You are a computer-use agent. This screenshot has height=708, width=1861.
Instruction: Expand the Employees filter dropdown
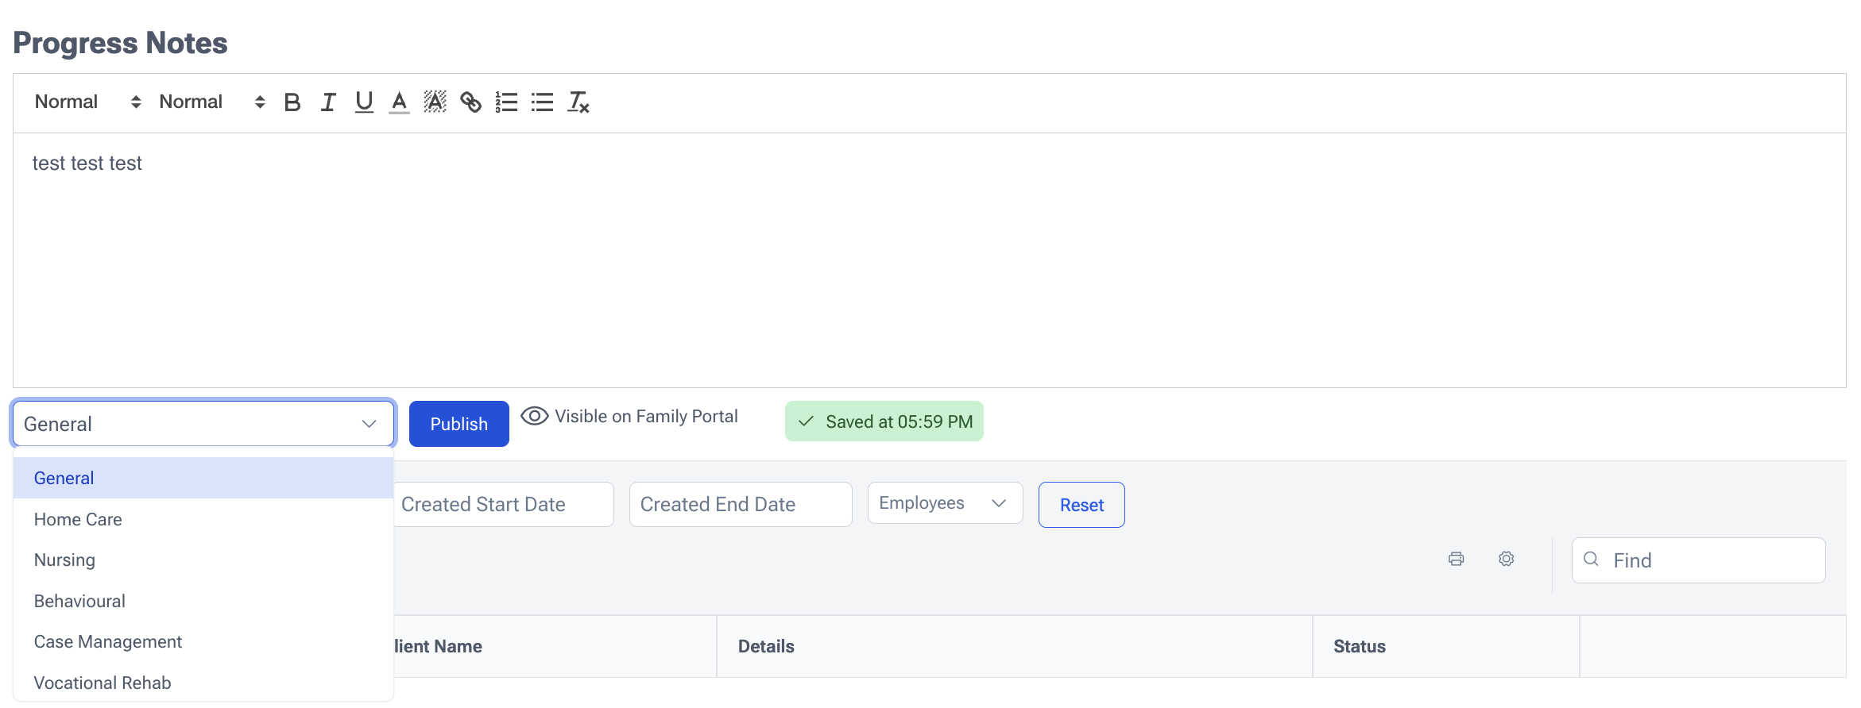tap(945, 502)
